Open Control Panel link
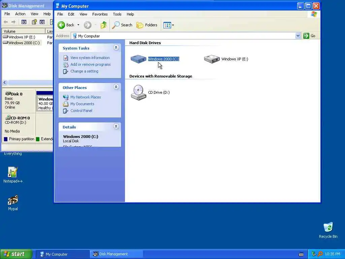 tap(81, 111)
